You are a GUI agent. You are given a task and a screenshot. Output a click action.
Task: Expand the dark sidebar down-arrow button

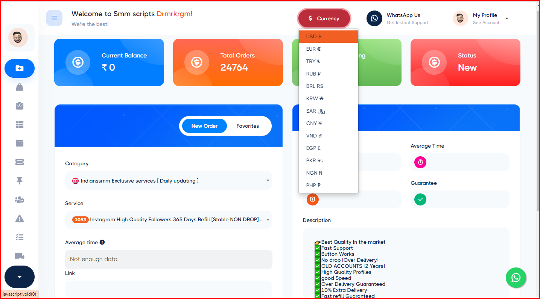point(20,277)
